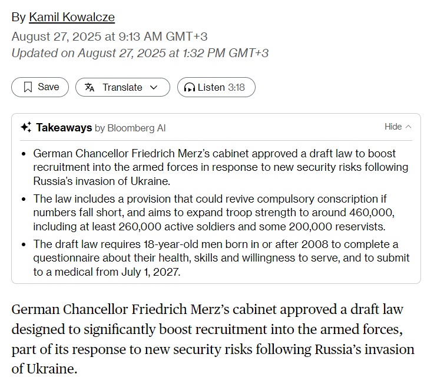
Task: Click the article's opening paragraph text
Action: coord(213,339)
